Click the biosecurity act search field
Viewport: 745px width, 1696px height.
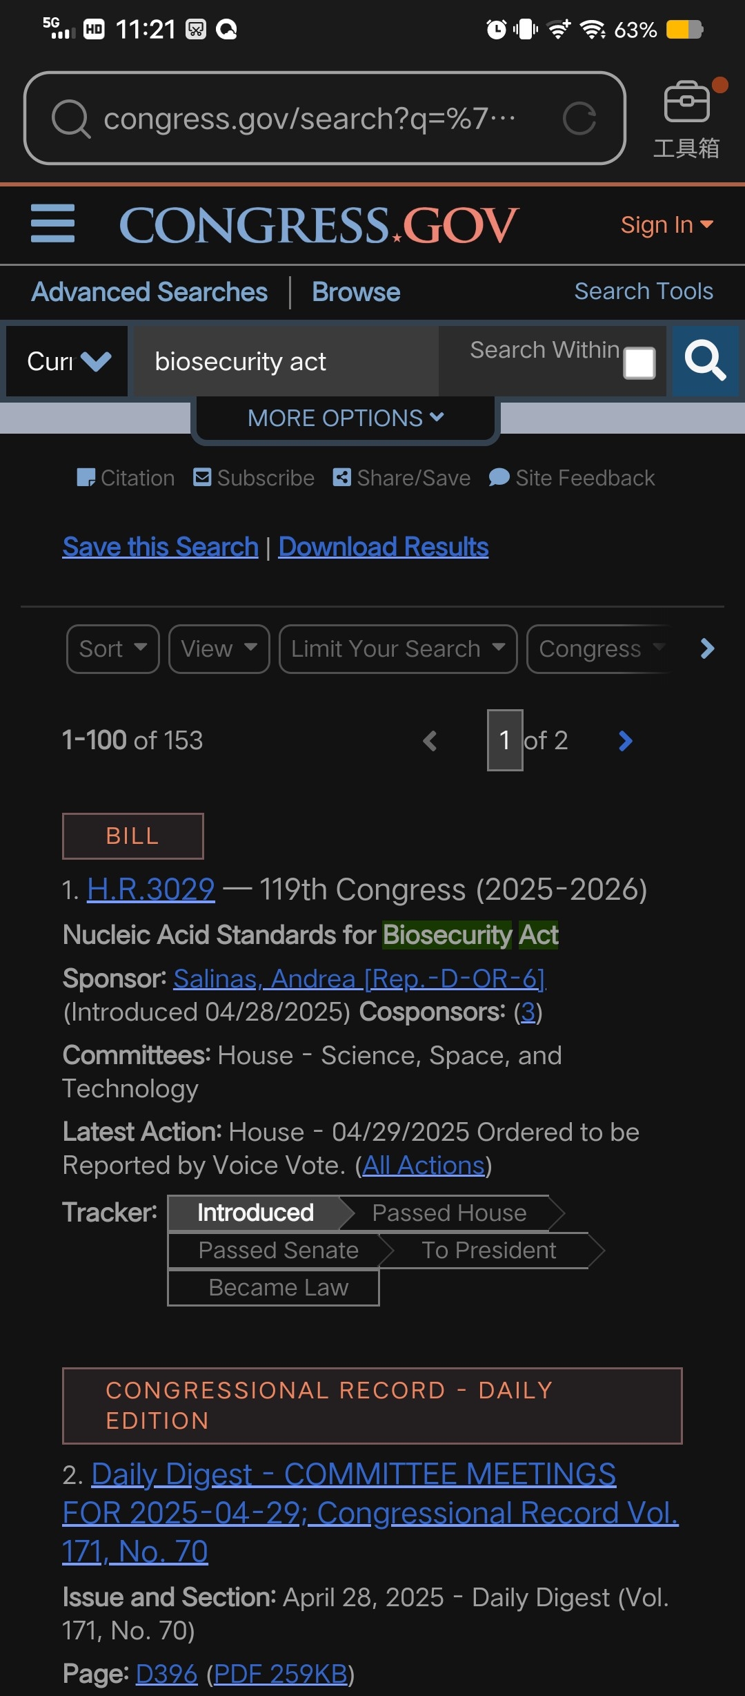284,361
